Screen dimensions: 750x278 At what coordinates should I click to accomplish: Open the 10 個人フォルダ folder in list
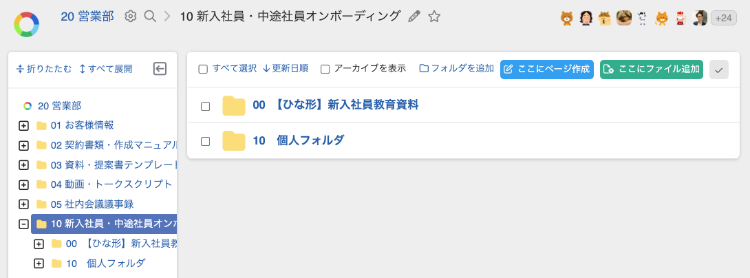point(298,141)
